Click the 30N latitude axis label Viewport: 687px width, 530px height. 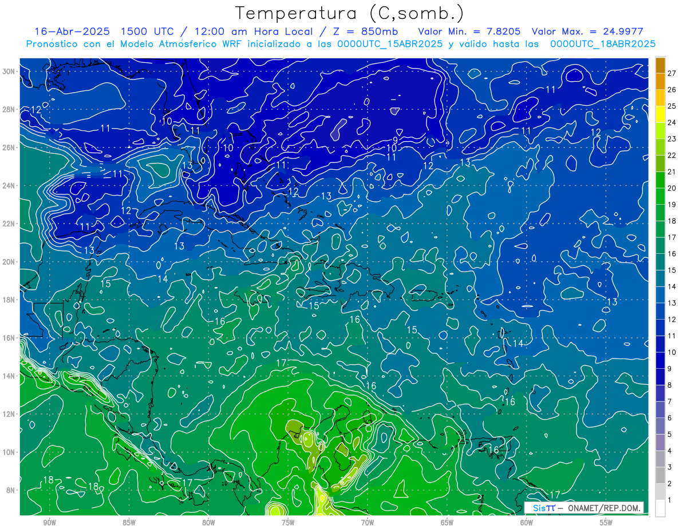pyautogui.click(x=9, y=71)
